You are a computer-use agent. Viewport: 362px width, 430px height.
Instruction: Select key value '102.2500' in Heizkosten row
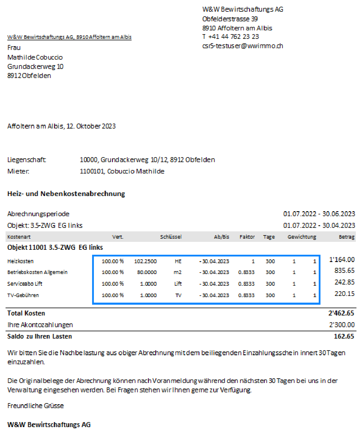coord(145,261)
